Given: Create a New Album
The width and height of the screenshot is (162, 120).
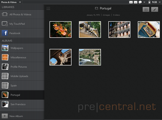Looking at the screenshot, I should coord(22,116).
